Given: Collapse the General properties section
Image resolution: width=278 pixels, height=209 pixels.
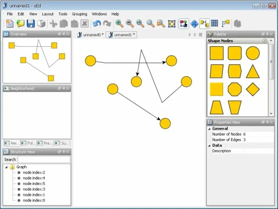Looking at the screenshot, I should coord(209,129).
